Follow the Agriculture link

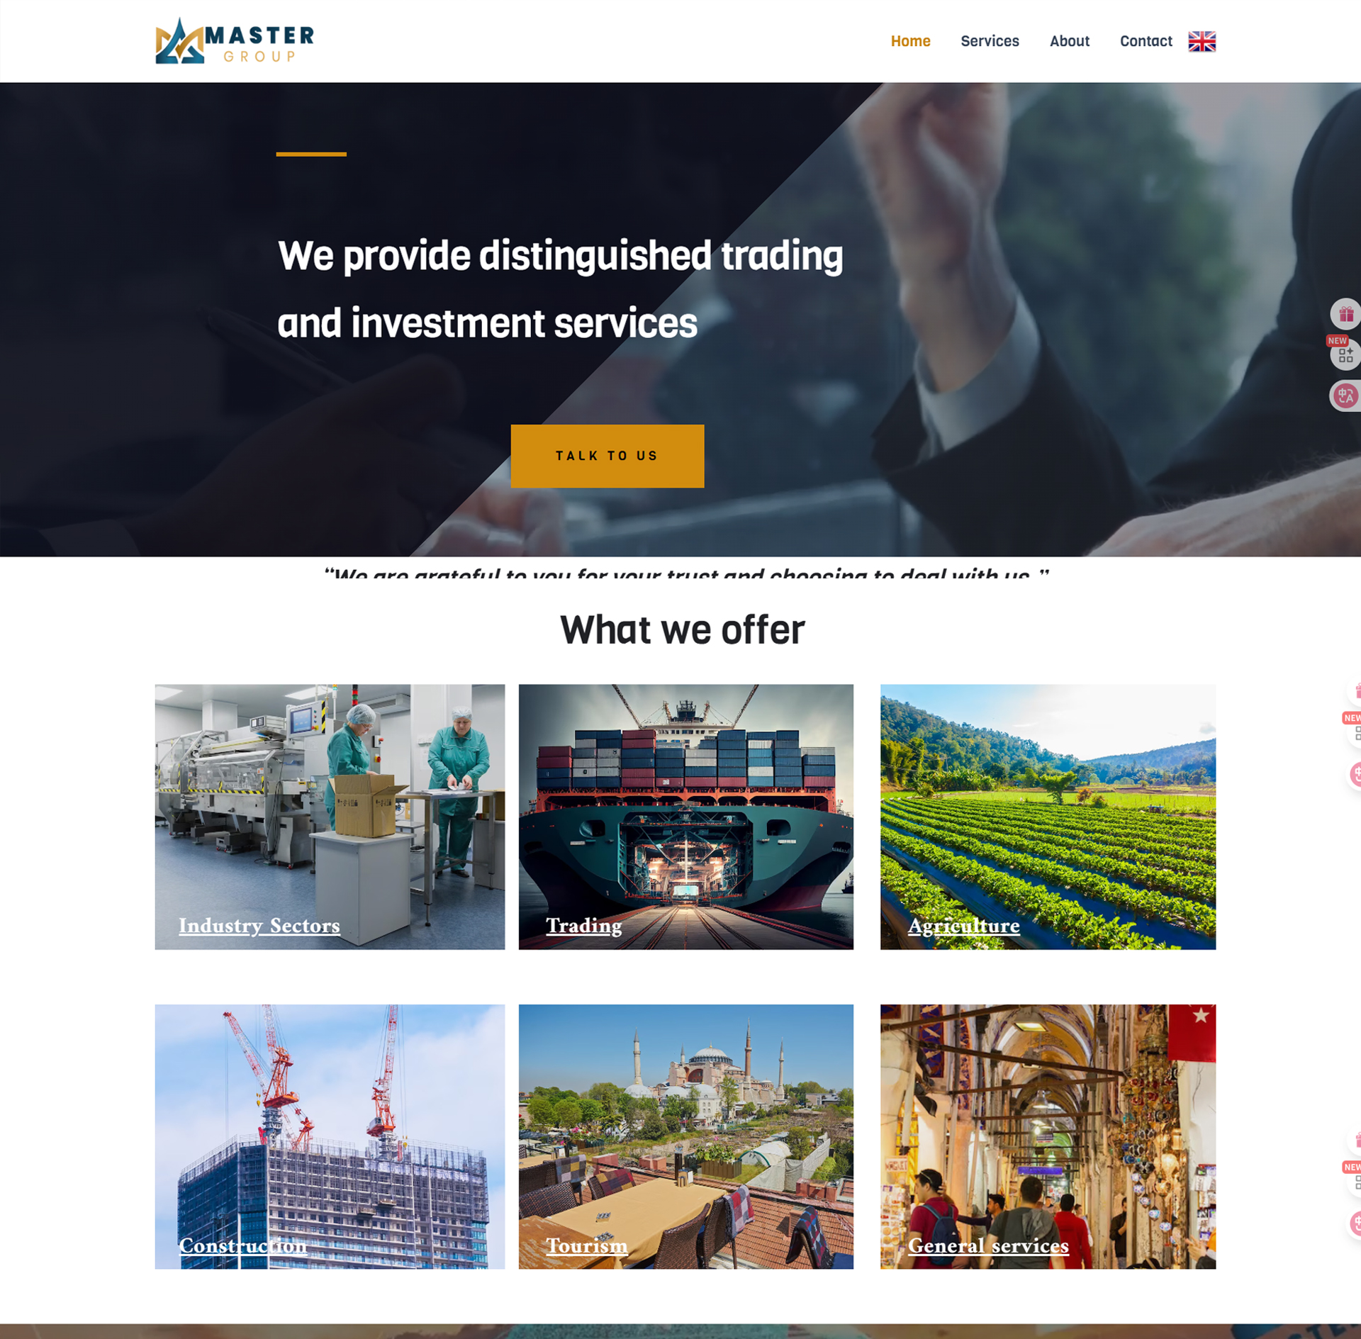coord(963,925)
